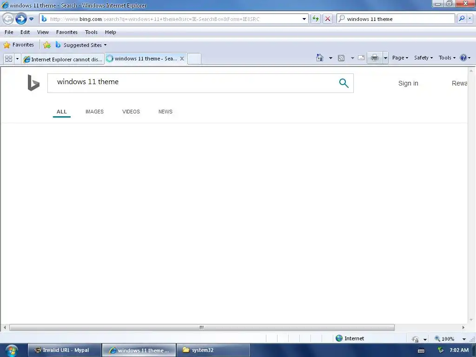Open the Tools menu in menu bar

[91, 32]
